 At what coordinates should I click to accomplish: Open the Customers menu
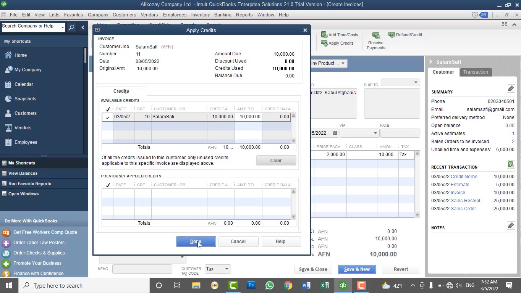124,15
